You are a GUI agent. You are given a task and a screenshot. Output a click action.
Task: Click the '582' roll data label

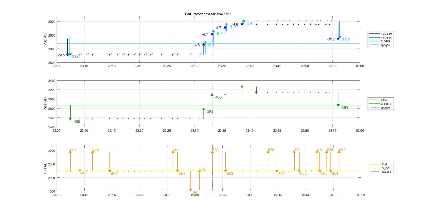pos(342,150)
